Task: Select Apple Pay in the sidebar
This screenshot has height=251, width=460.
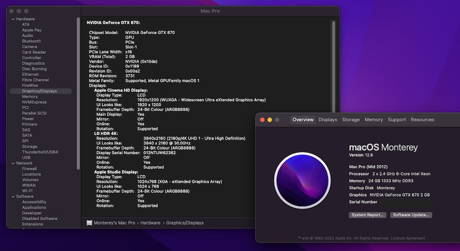Action: [x=32, y=30]
